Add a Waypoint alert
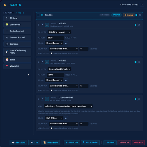 [x=17, y=66]
